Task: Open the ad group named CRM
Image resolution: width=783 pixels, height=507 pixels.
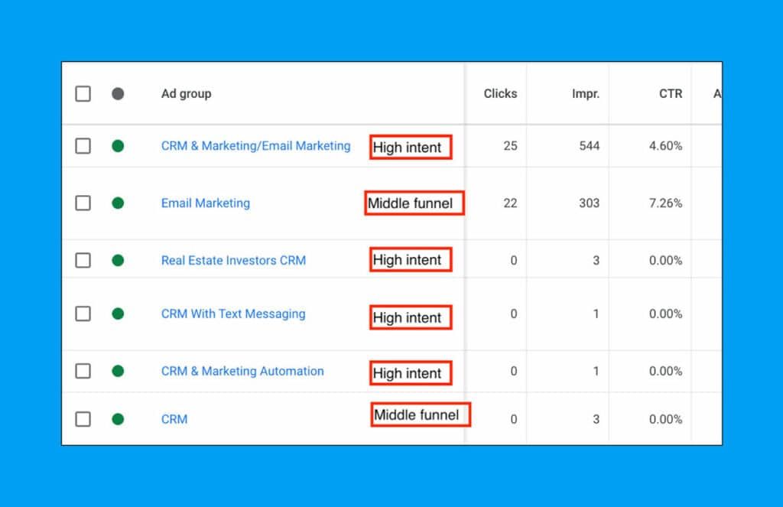Action: (x=174, y=419)
